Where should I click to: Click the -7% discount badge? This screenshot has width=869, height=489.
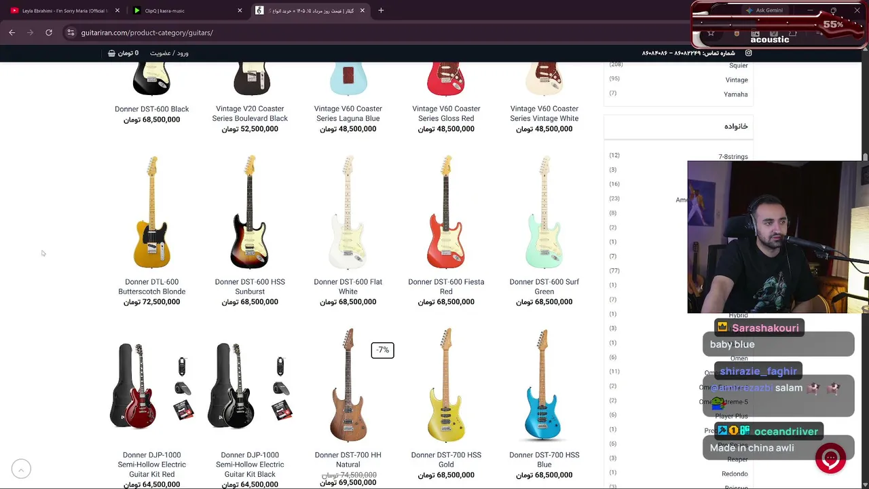(x=382, y=350)
